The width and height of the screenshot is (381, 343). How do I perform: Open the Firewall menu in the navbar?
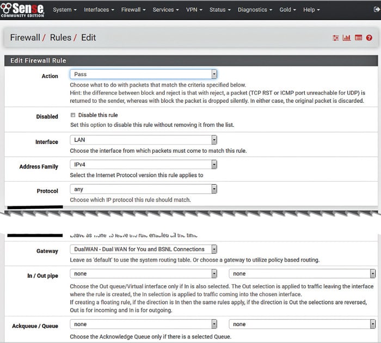[133, 10]
